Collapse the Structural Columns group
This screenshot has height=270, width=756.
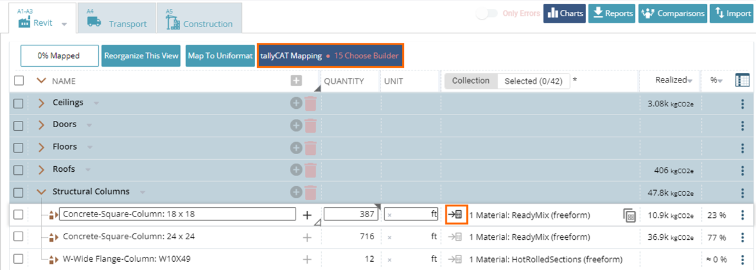[42, 192]
